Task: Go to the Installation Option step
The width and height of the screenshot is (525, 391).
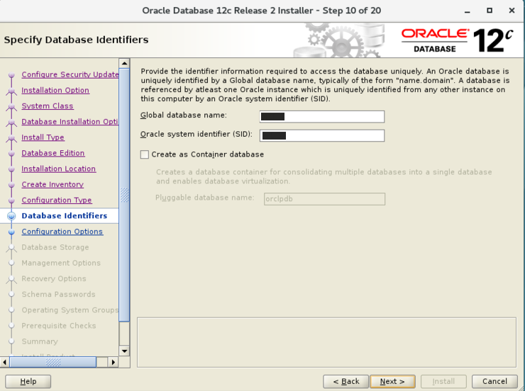Action: click(x=55, y=90)
